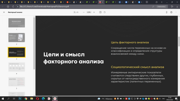Screen dimensions: 180x101
Task: Open Google Chrome from the taskbar
Action: (26, 99)
